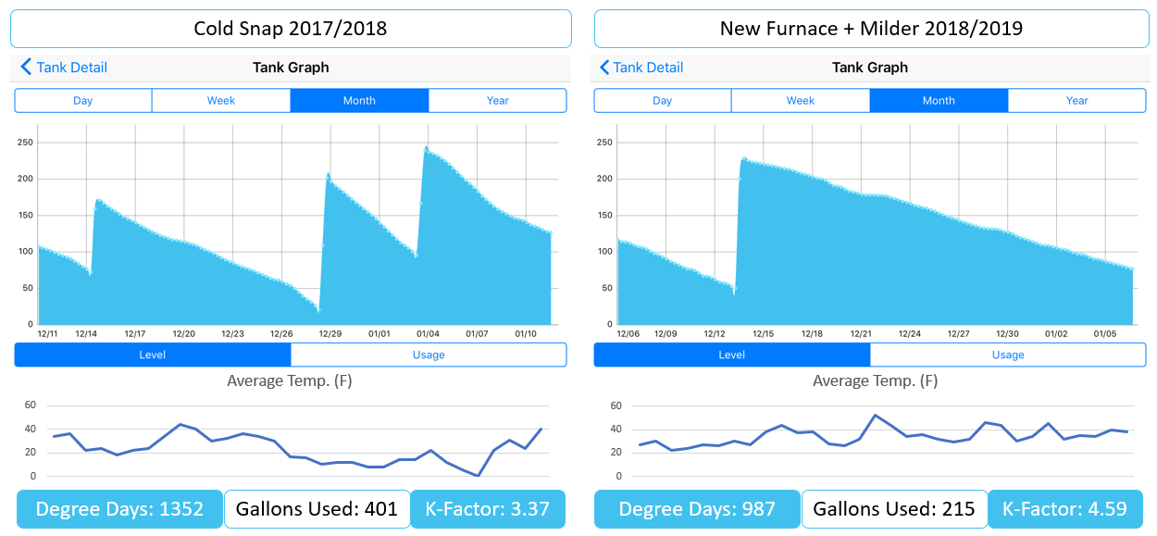Click Degree Days: 1352 box
The height and width of the screenshot is (536, 1157).
[118, 509]
